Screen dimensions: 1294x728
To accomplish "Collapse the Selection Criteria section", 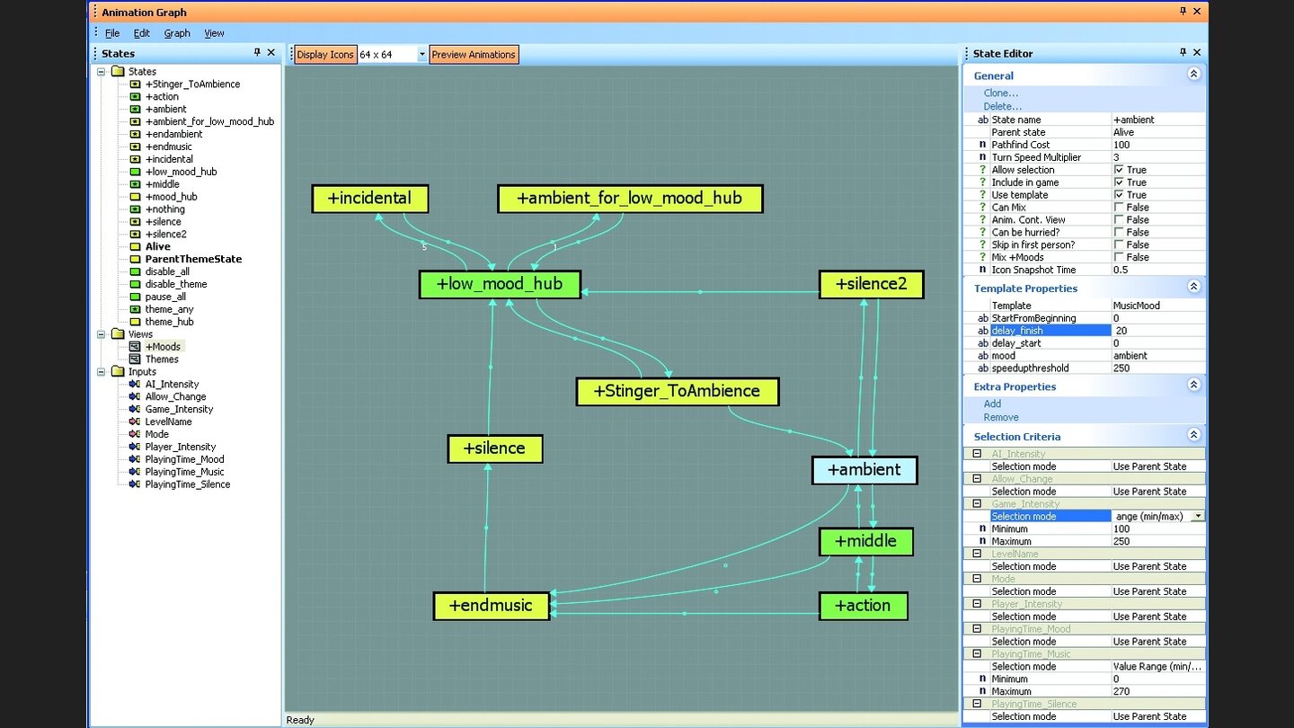I will click(1193, 435).
